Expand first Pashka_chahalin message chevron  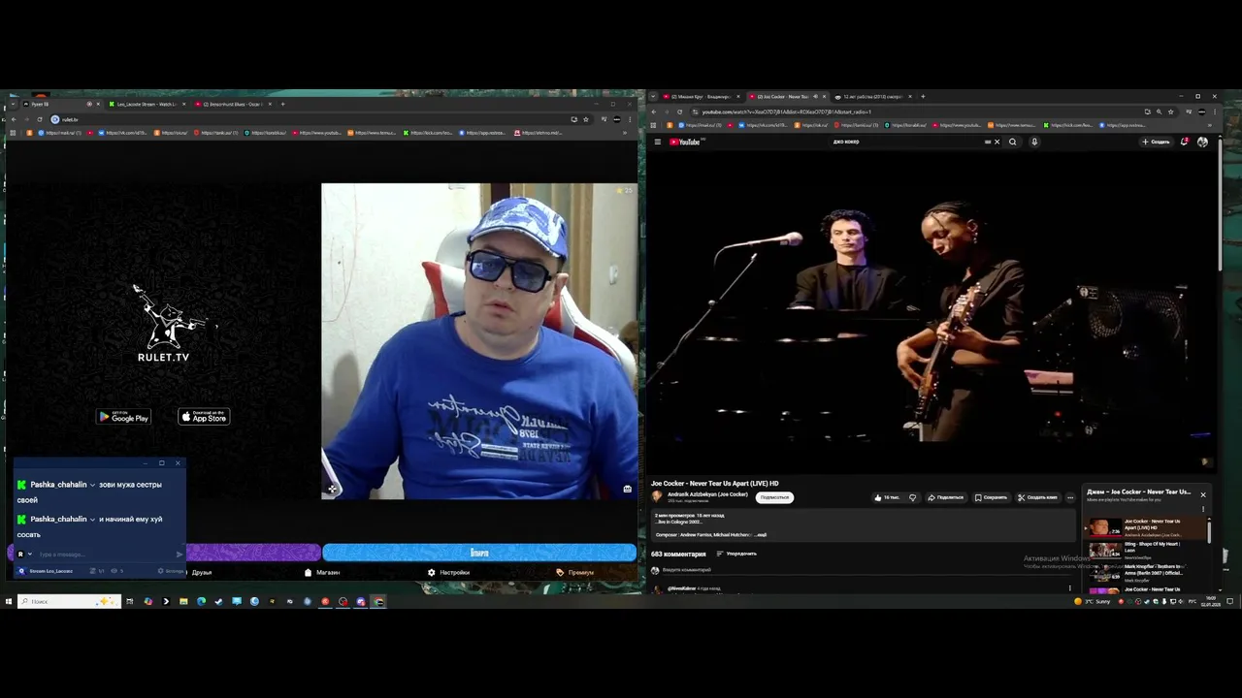click(x=92, y=485)
